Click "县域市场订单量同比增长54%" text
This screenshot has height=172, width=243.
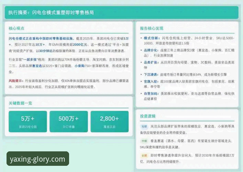(x=180, y=75)
